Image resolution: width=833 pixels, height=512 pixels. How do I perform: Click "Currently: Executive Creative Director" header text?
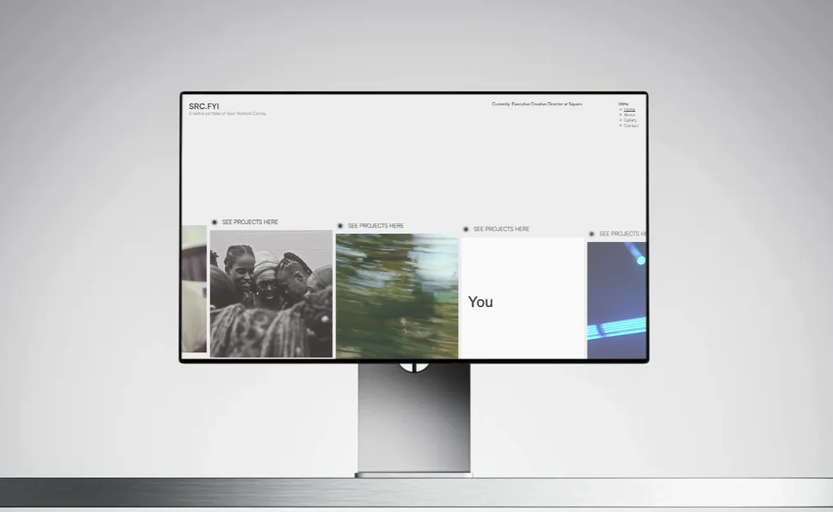pyautogui.click(x=537, y=104)
